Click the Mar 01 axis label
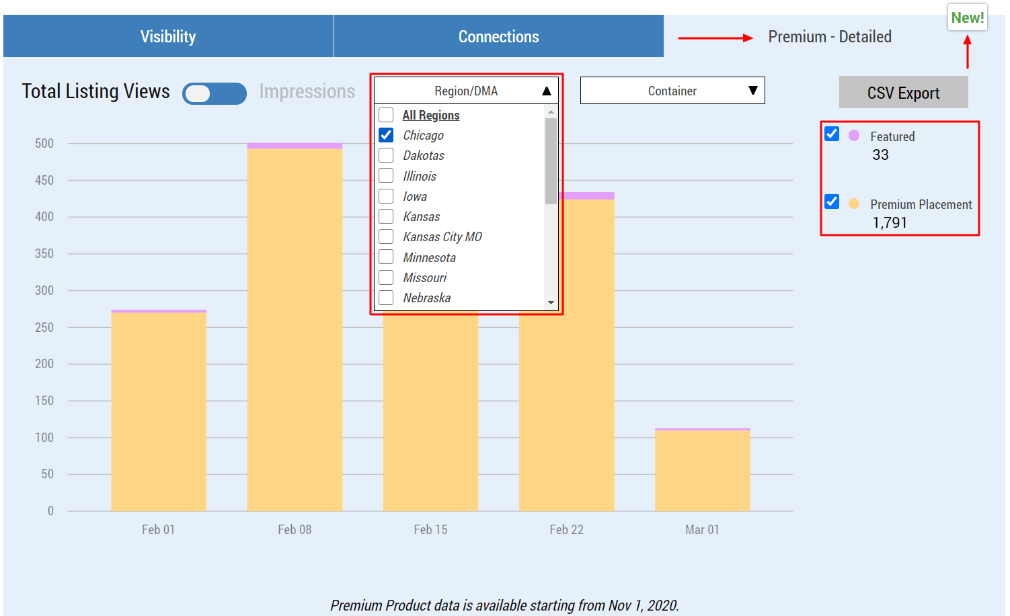This screenshot has width=1010, height=616. click(702, 529)
